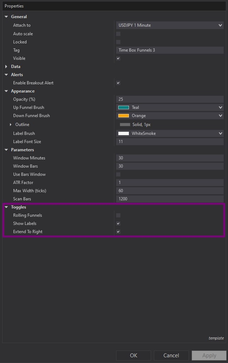Collapse the Toggles section
Image resolution: width=228 pixels, height=363 pixels.
[x=6, y=207]
